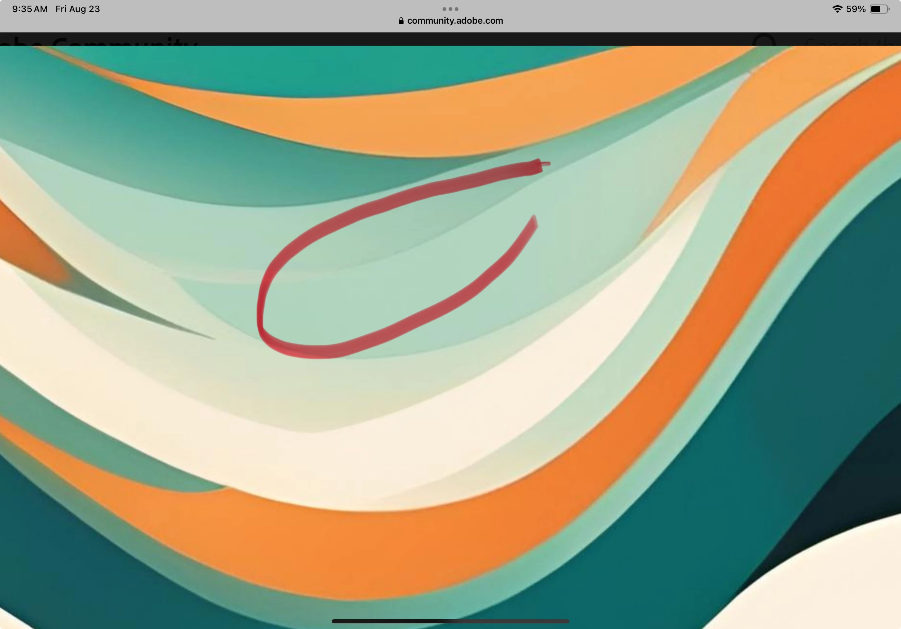This screenshot has height=629, width=901.
Task: Tap the 59% battery percentage
Action: pyautogui.click(x=855, y=9)
